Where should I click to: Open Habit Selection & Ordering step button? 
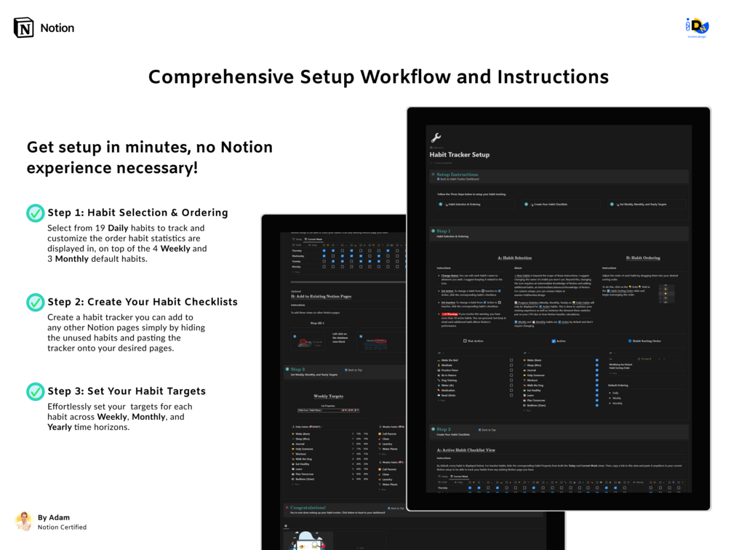tap(476, 204)
